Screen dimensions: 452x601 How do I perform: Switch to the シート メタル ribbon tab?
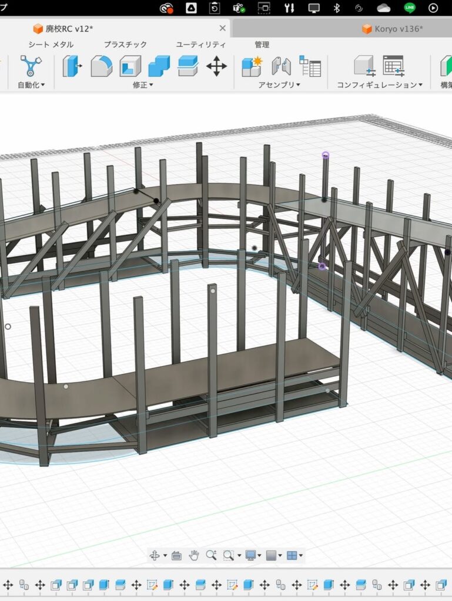[51, 45]
